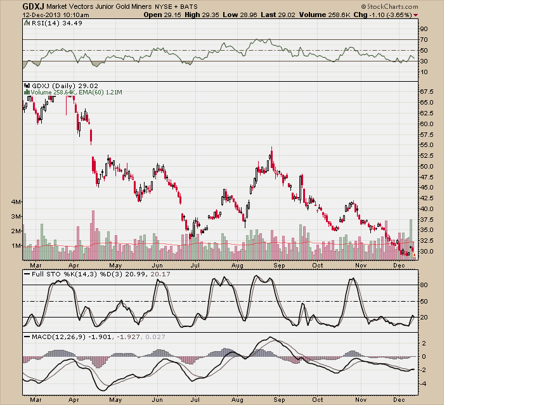Click the 67.5 price axis label

pyautogui.click(x=427, y=92)
